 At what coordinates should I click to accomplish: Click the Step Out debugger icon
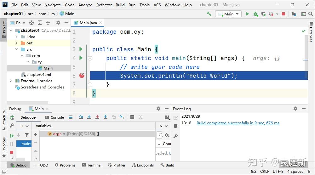click(x=106, y=117)
